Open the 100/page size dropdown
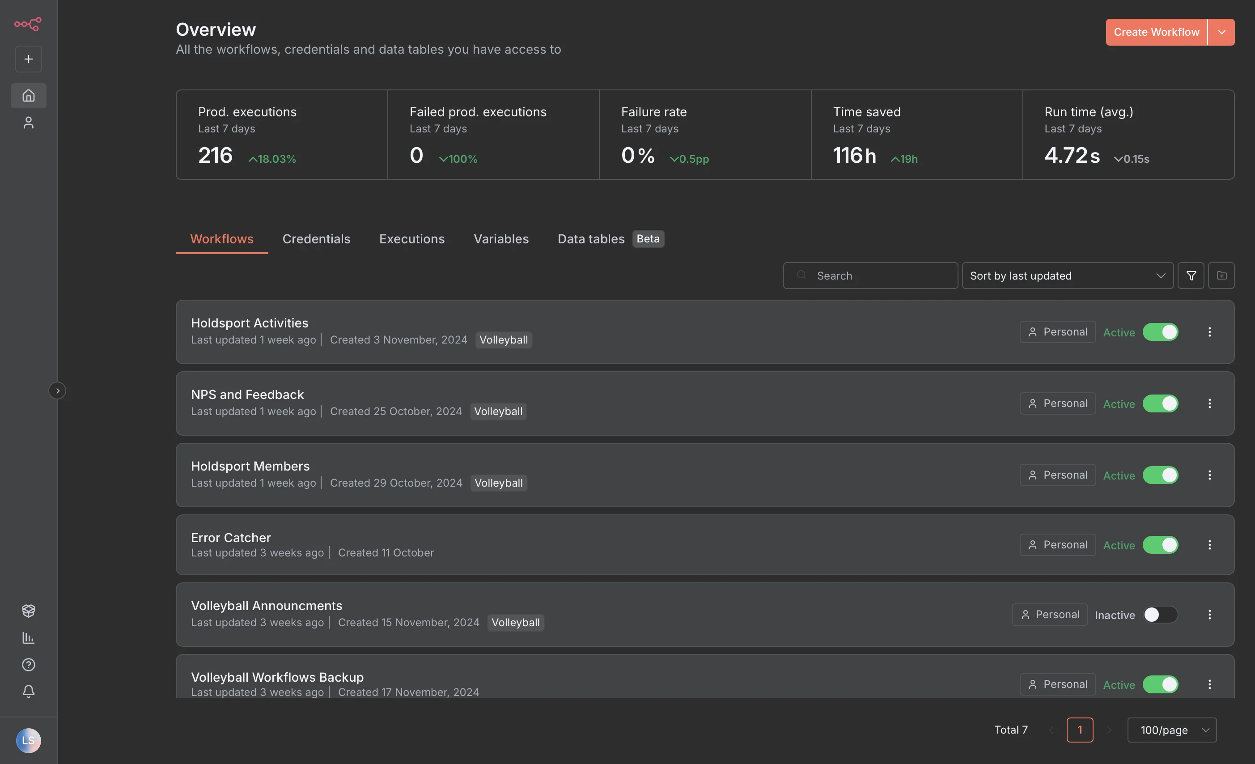Image resolution: width=1255 pixels, height=764 pixels. coord(1171,730)
